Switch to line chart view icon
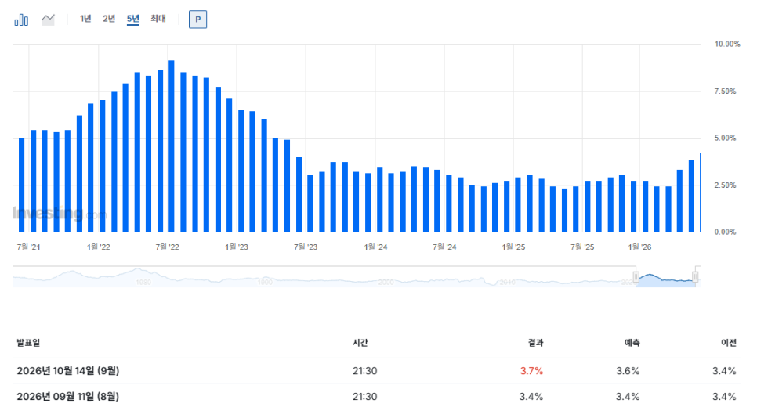Image resolution: width=757 pixels, height=407 pixels. point(48,20)
